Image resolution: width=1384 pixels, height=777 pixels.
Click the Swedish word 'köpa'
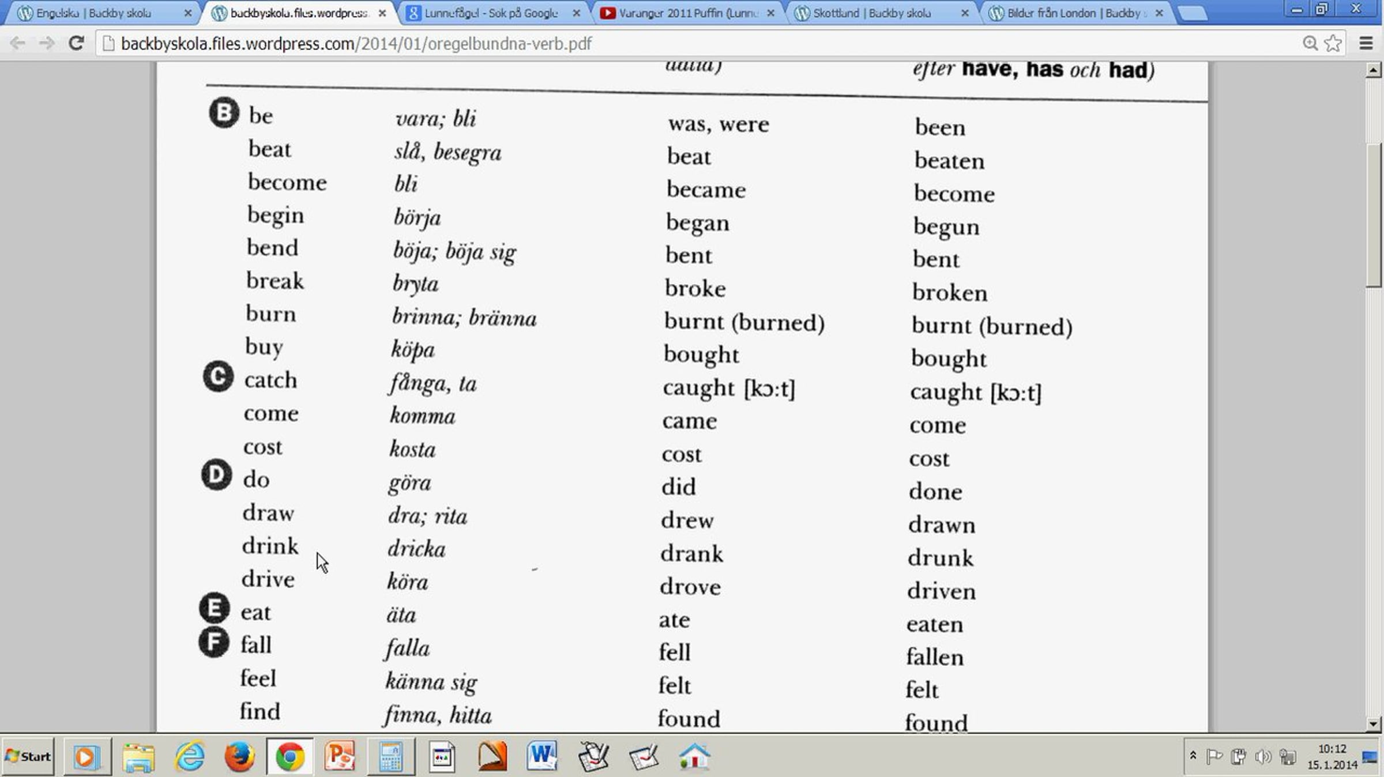coord(413,350)
